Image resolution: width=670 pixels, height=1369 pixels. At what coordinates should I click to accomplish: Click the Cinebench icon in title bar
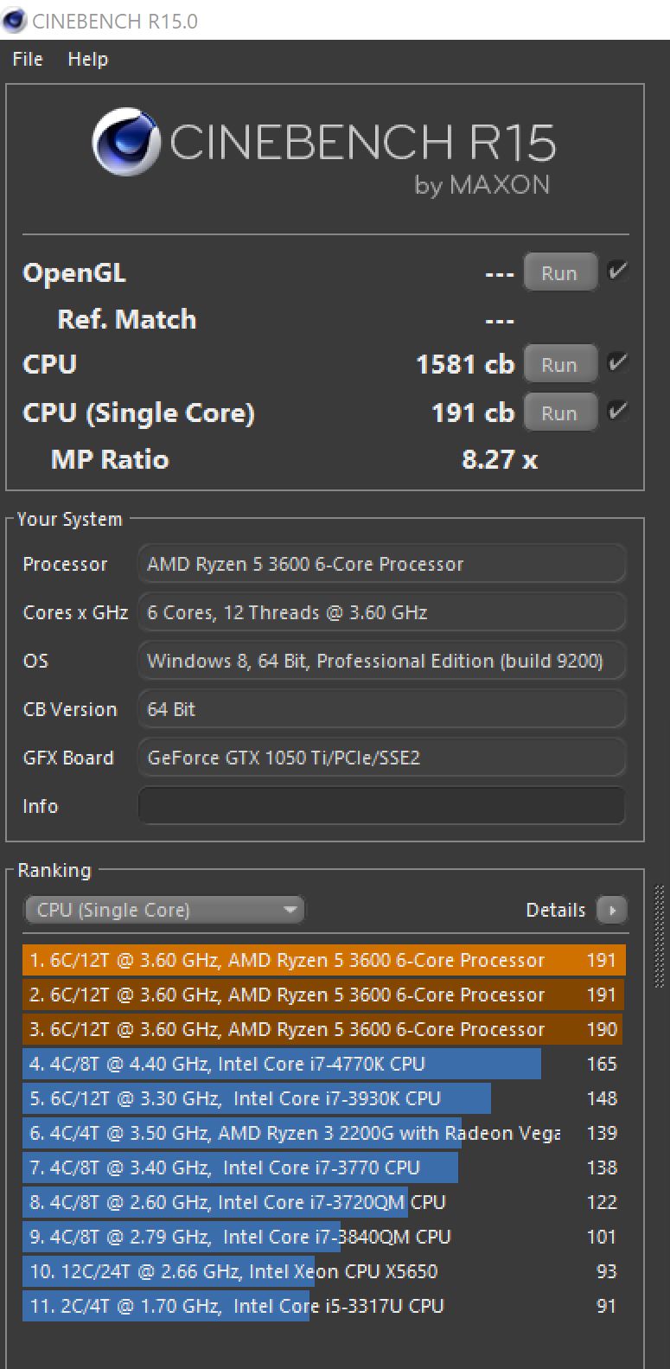[x=15, y=21]
